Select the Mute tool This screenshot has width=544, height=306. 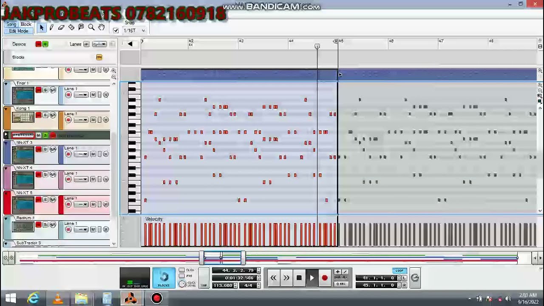coord(81,28)
